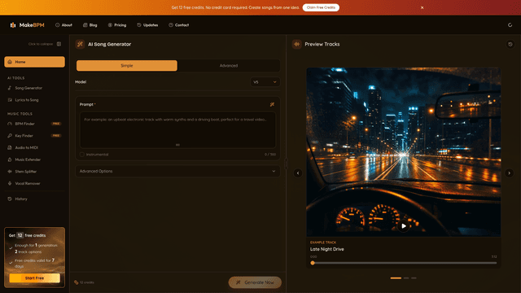The image size is (521, 293).
Task: Click Claim Free Credits button
Action: coord(321,7)
